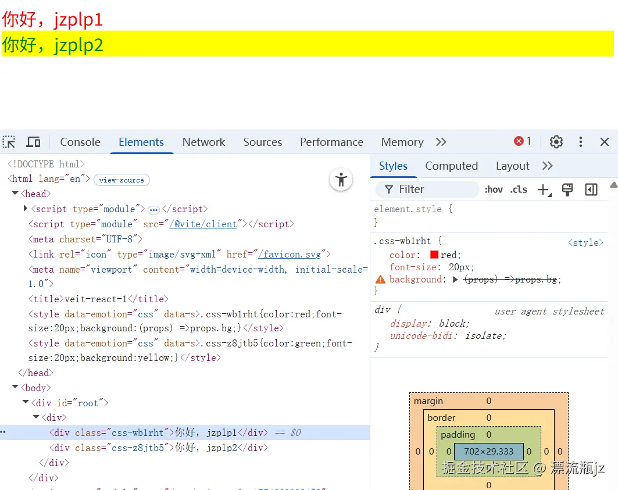
Task: Select the Inspect element picker tool
Action: click(9, 141)
